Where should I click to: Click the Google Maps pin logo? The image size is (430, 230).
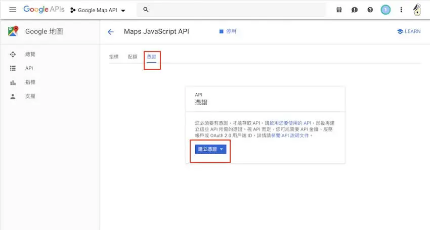13,31
